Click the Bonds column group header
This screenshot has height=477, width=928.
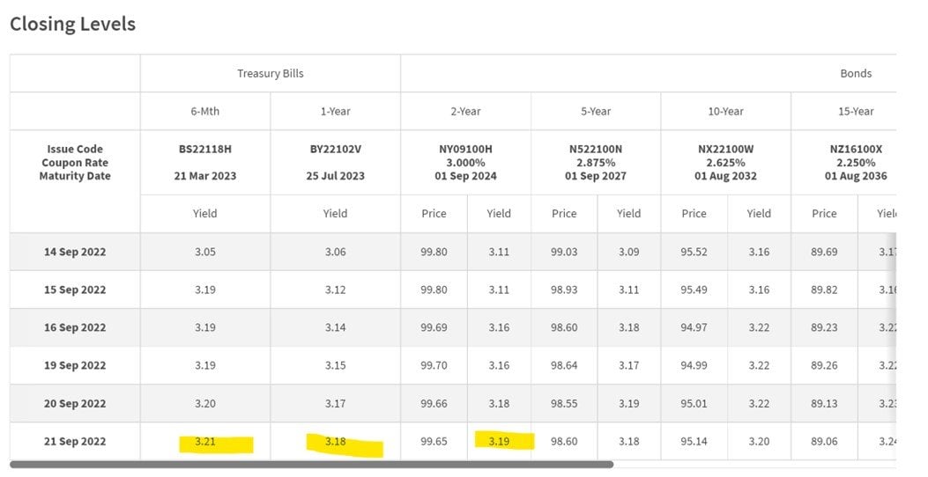pos(856,73)
